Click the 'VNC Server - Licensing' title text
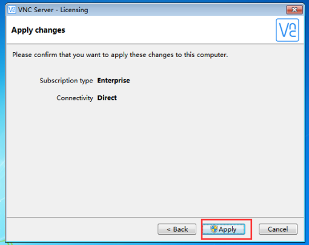 coord(53,10)
